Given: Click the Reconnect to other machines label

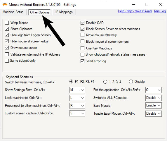Looking at the screenshot, I should tap(32, 106).
